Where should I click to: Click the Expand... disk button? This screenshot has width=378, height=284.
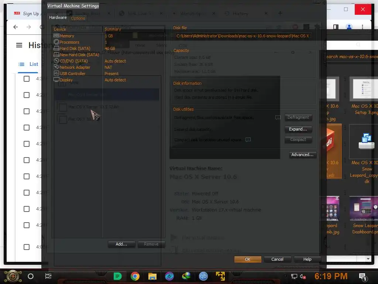[x=298, y=129]
